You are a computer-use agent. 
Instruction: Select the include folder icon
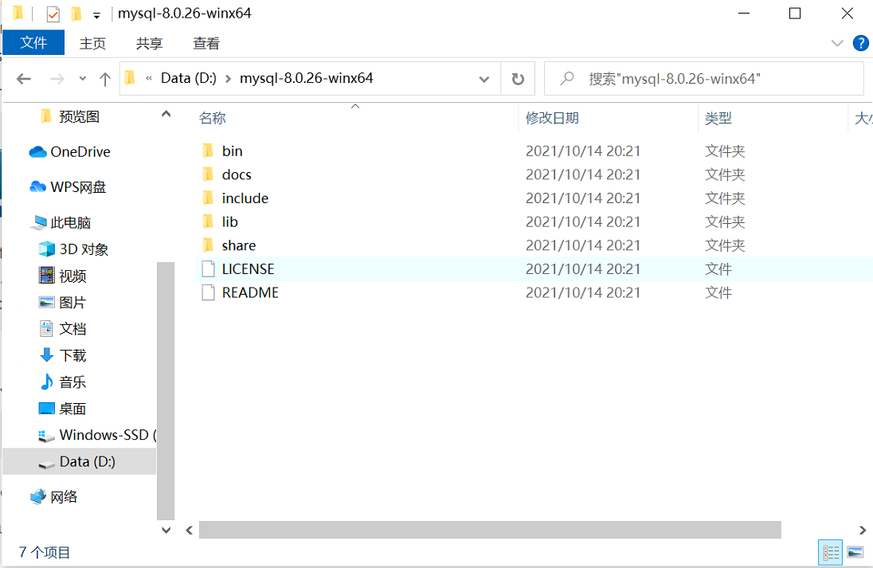click(208, 198)
